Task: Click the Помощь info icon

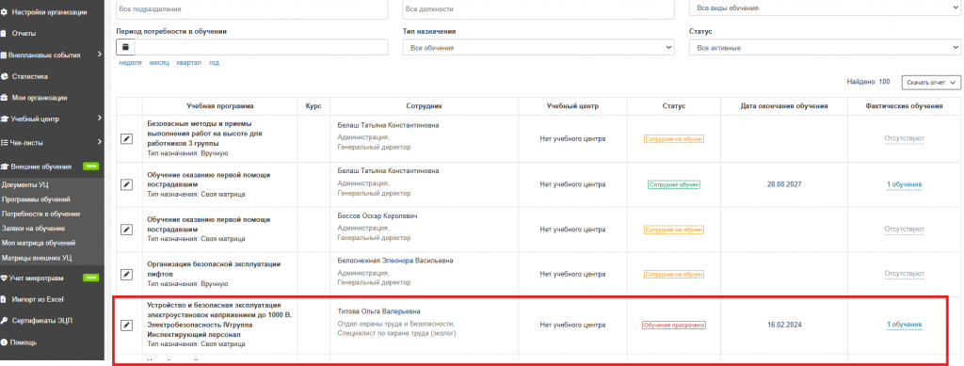Action: coord(4,342)
